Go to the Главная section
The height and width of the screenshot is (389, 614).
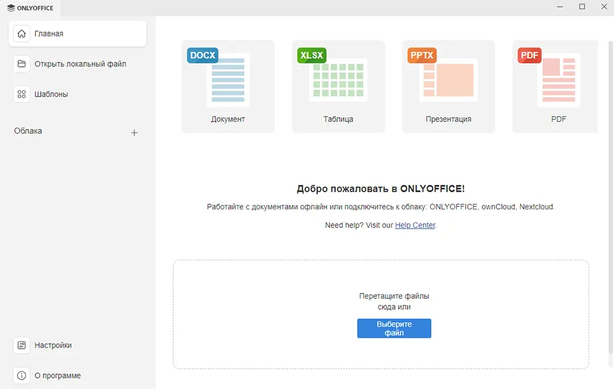(77, 33)
